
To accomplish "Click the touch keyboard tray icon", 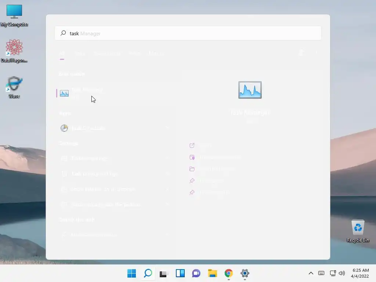I will [x=321, y=273].
